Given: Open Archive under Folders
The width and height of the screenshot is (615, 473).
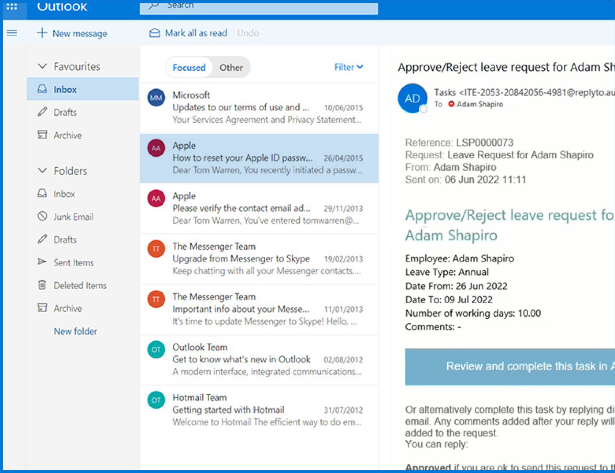Looking at the screenshot, I should (x=83, y=308).
